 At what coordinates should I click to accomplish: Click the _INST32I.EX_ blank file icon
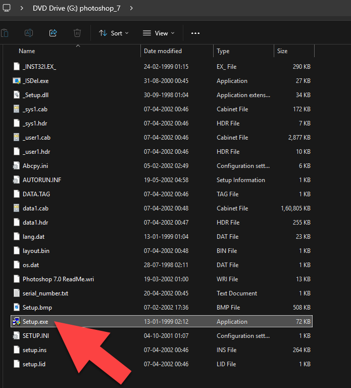click(17, 67)
